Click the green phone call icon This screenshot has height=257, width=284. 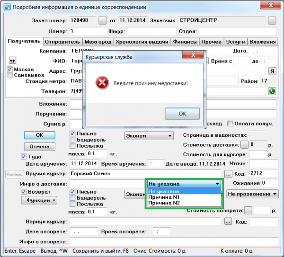[x=272, y=91]
